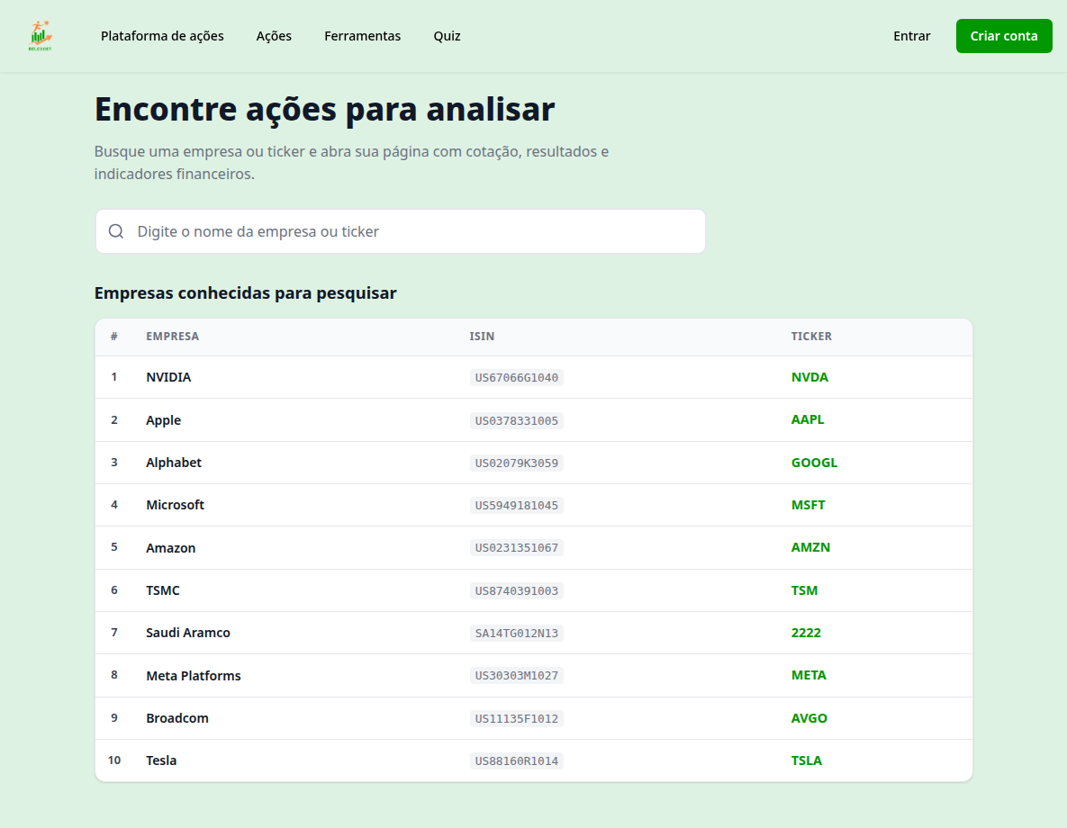Viewport: 1067px width, 828px height.
Task: Click the Criar conta button
Action: click(x=1004, y=36)
